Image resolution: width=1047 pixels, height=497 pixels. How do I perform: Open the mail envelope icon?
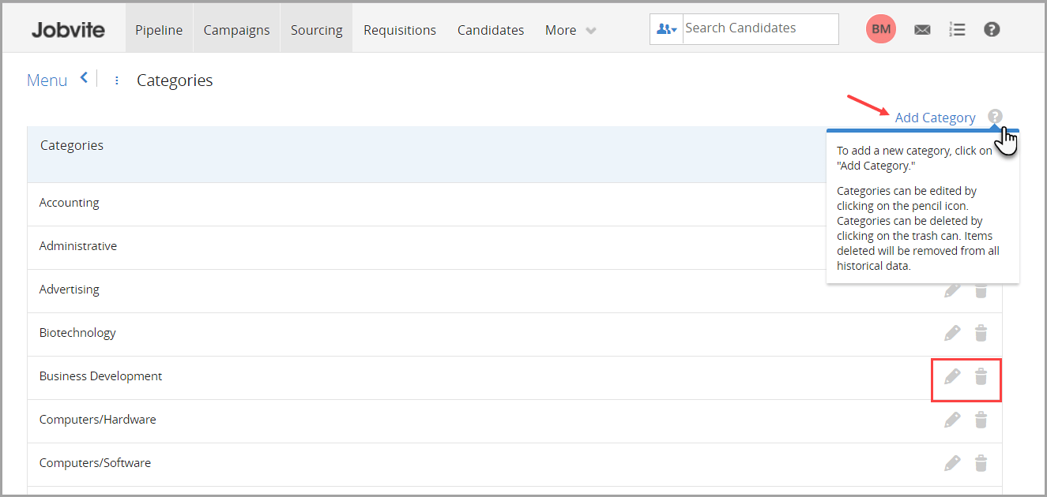point(922,28)
